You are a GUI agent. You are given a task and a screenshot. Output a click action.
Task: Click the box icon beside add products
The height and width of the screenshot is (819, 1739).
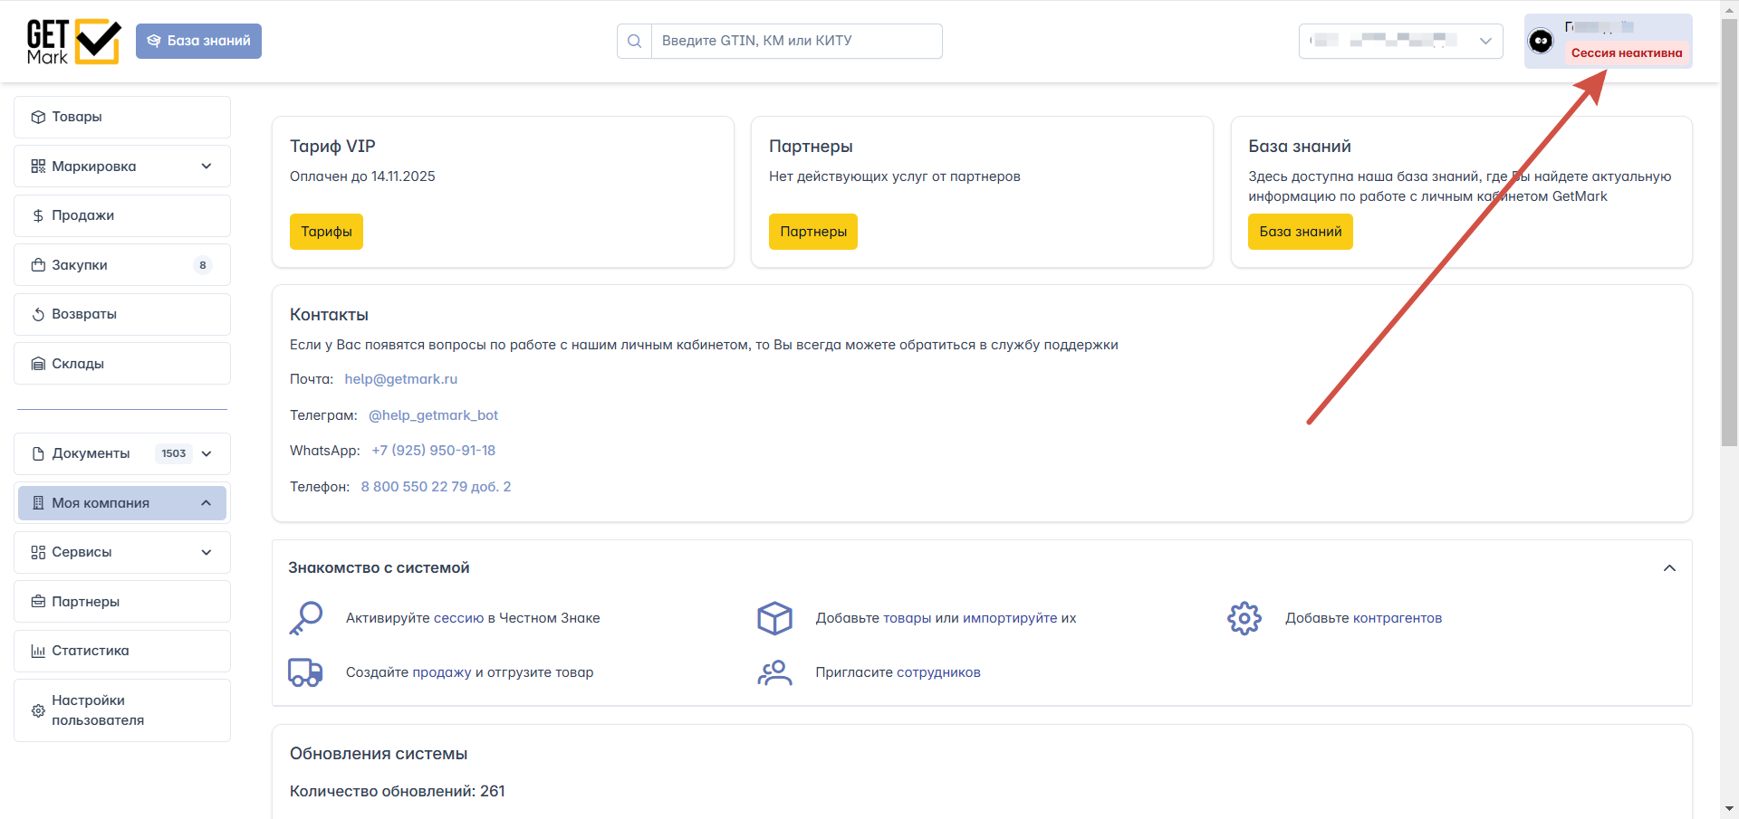pos(774,618)
